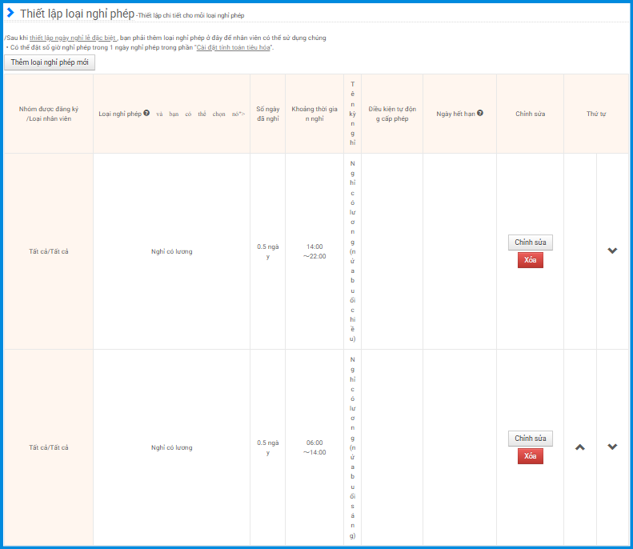Image resolution: width=633 pixels, height=549 pixels.
Task: Click help icon next to Ngày hết hạn
Action: (480, 114)
